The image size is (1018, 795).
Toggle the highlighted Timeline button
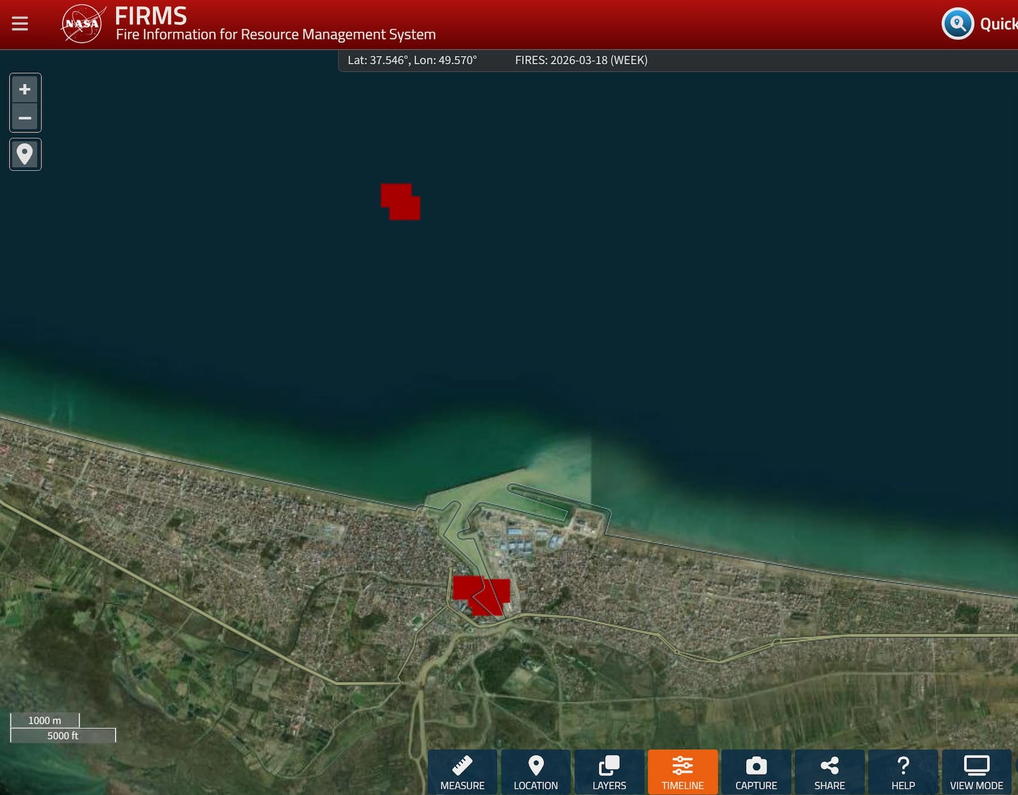(683, 772)
